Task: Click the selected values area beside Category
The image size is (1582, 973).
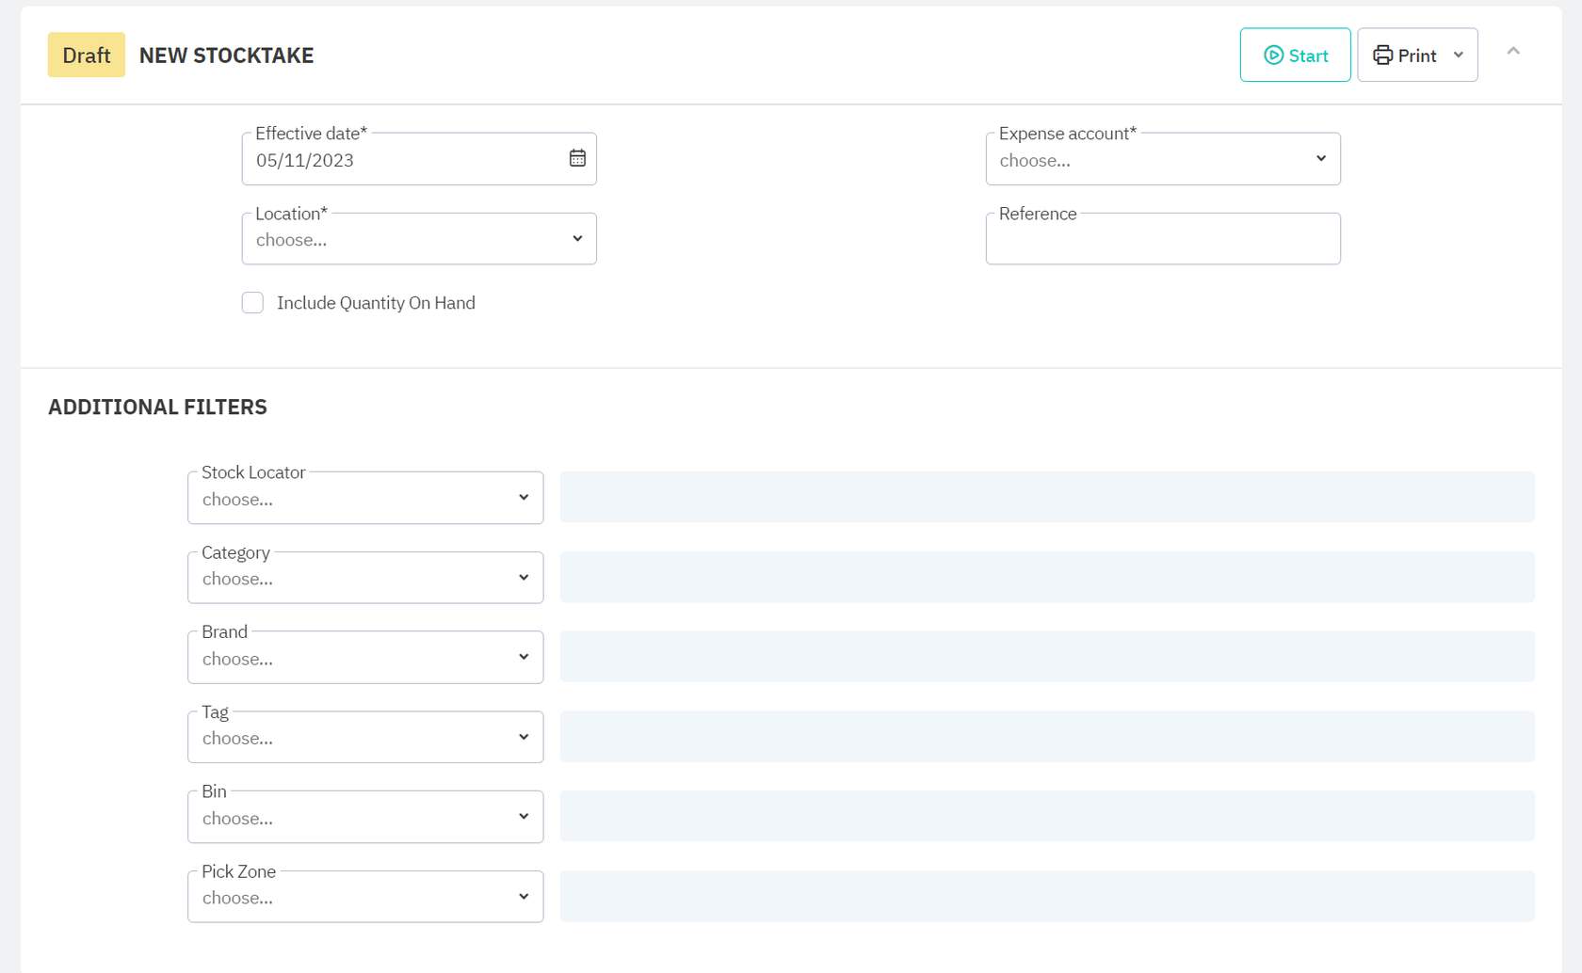Action: 1046,578
